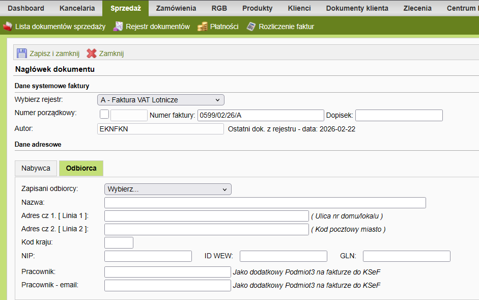Select the Pracownik - email field
The height and width of the screenshot is (300, 479).
click(167, 285)
